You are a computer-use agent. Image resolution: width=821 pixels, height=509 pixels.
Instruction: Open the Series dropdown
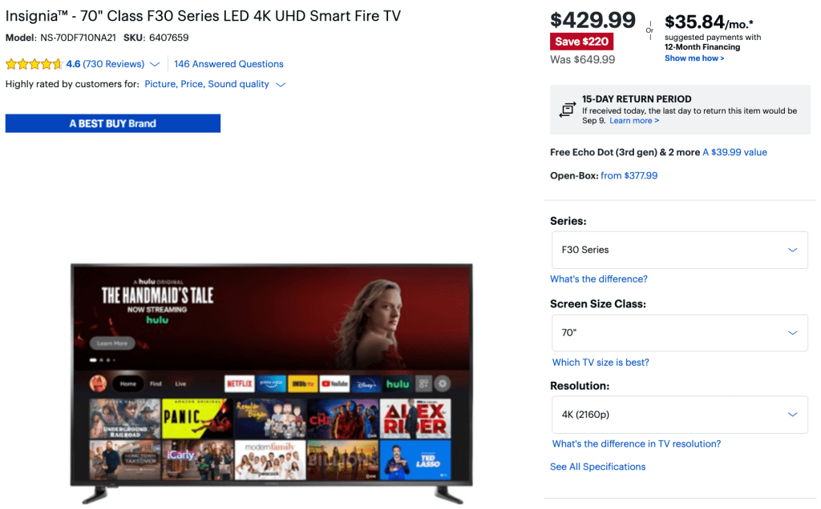(680, 250)
